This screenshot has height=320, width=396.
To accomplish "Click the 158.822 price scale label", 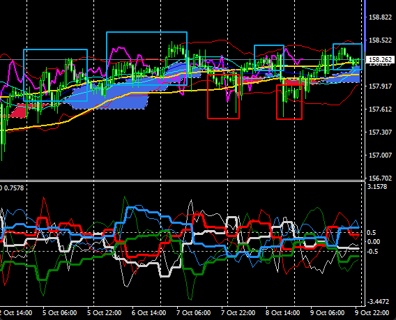I will 381,17.
